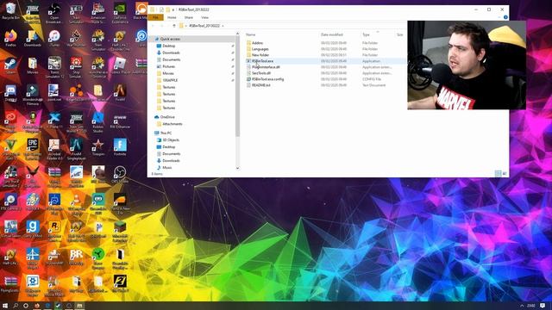
Task: Select the Discord desktop icon
Action: [10, 92]
